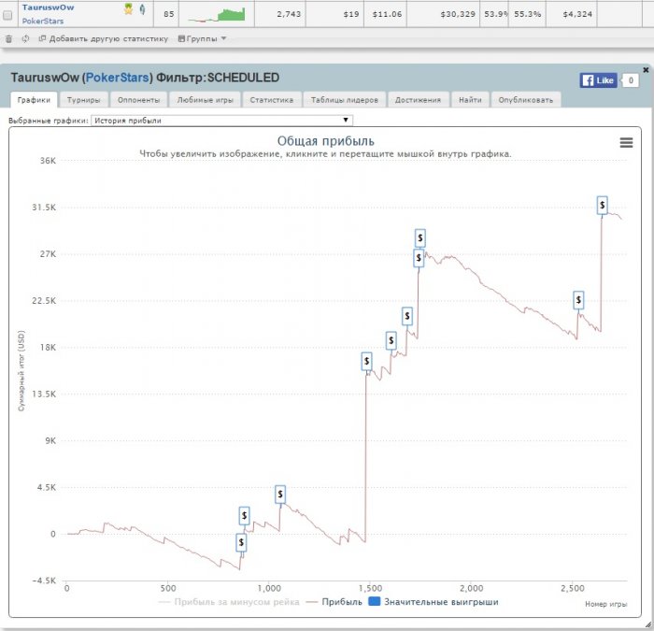Open the PokerStars link in panel header
This screenshot has width=654, height=631.
117,78
